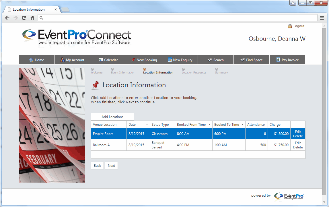
Task: Click the Next button
Action: (x=111, y=165)
